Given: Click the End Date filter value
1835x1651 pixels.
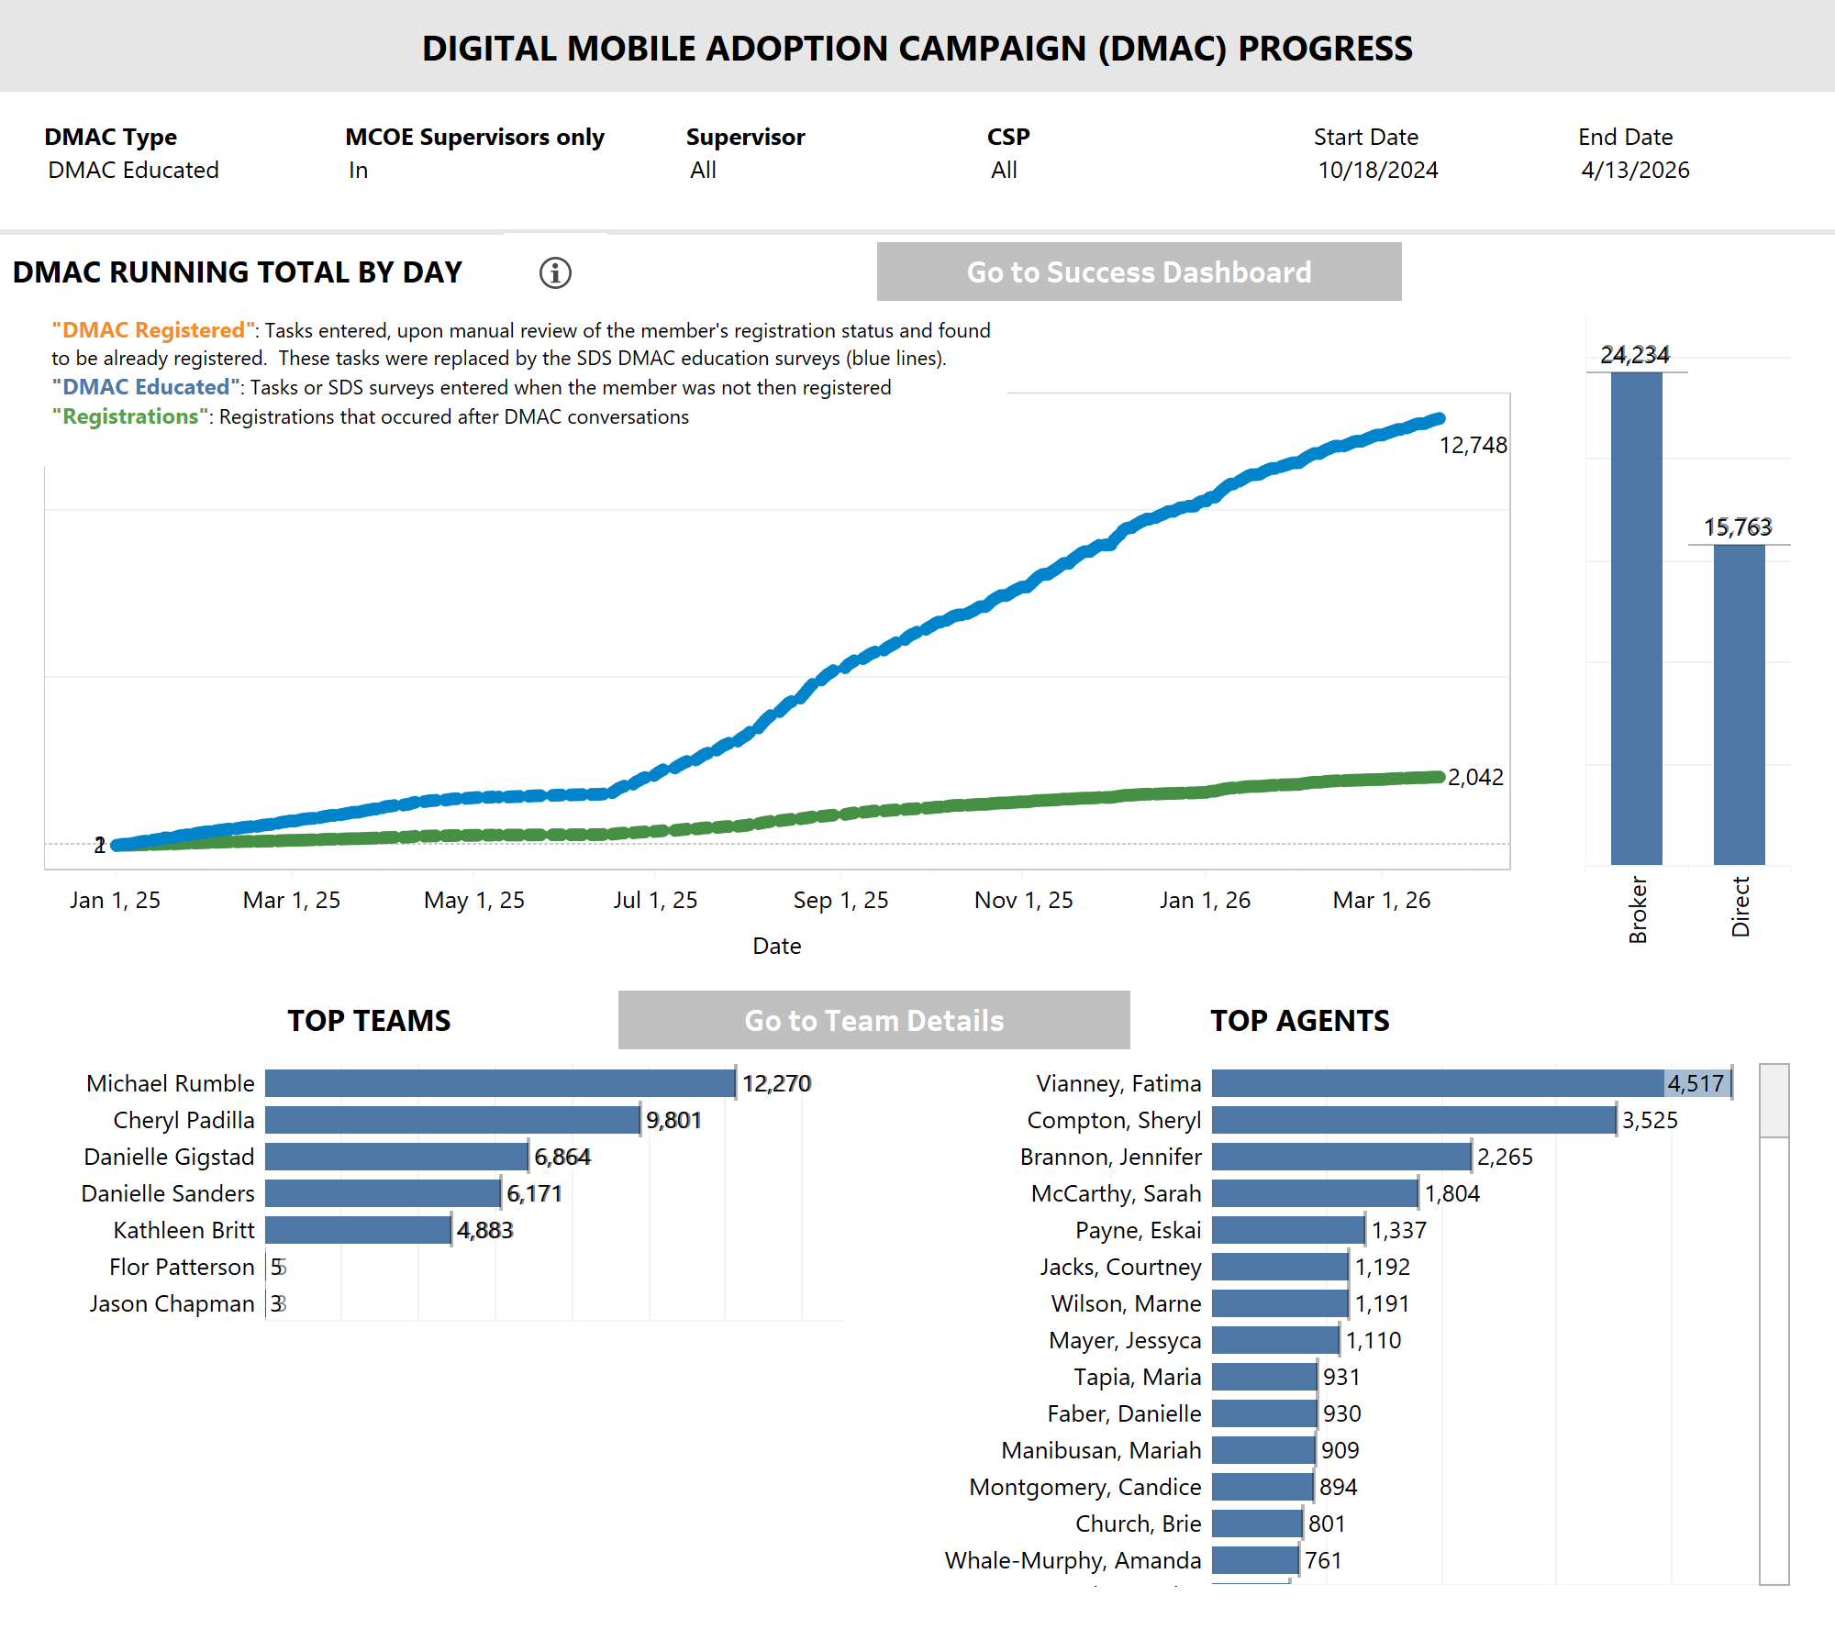Looking at the screenshot, I should (1636, 170).
